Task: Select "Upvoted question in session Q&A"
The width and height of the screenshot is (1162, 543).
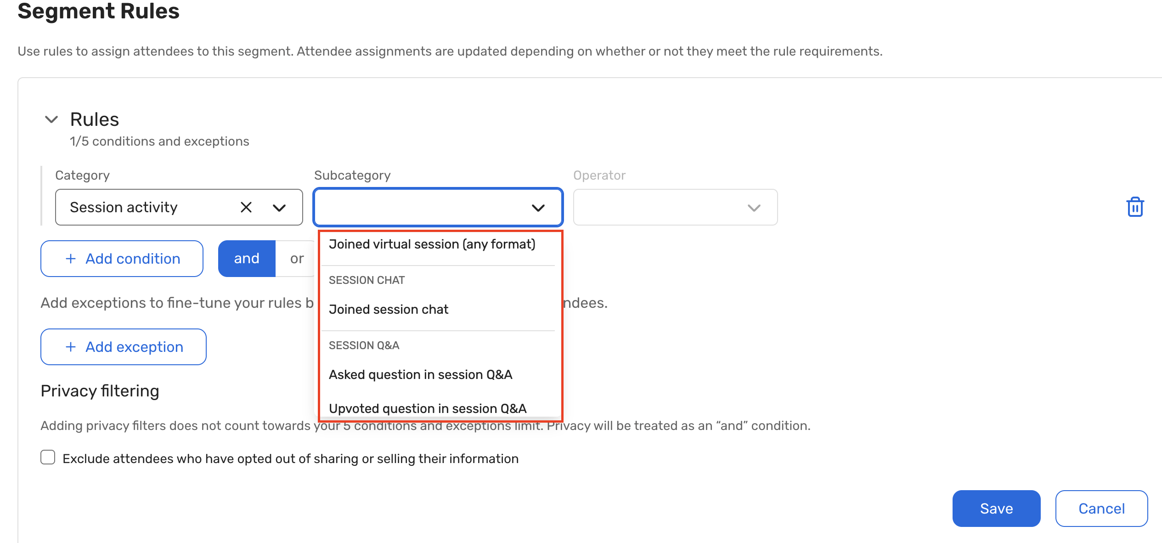Action: click(x=427, y=408)
